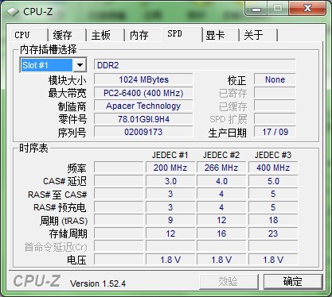The height and width of the screenshot is (297, 332).
Task: Click the 确定 button
Action: click(293, 281)
